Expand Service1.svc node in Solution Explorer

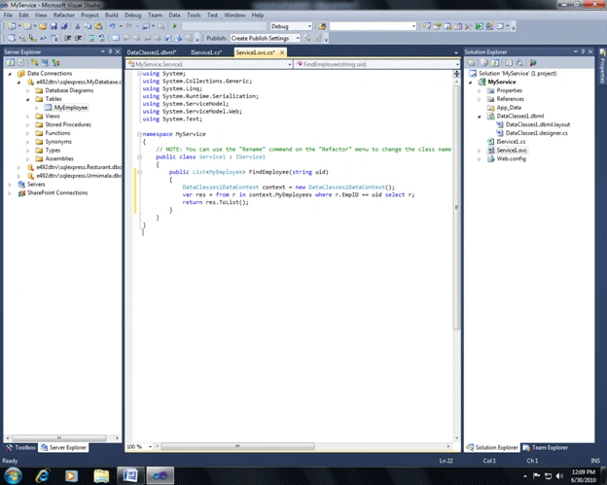point(480,150)
